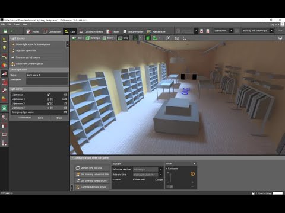The height and width of the screenshot is (213, 285).
Task: Open the Construction mode tab
Action: pos(52,31)
